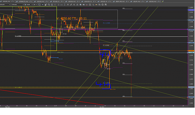The height and width of the screenshot is (115, 195).
Task: Toggle chart auto-shift icon
Action: (x=42, y=5)
